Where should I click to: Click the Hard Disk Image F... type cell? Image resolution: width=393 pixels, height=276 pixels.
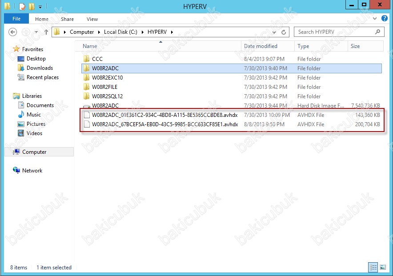pyautogui.click(x=321, y=106)
